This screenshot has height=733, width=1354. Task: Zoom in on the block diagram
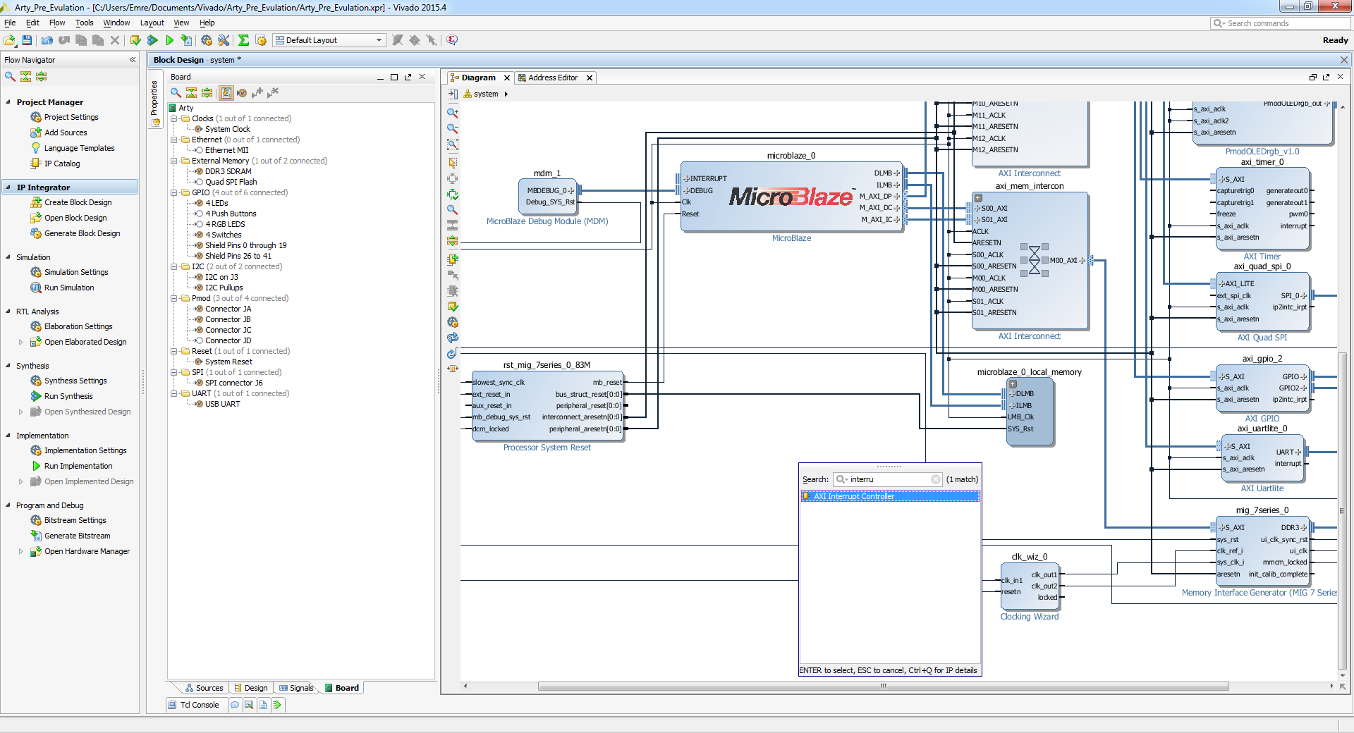tap(453, 113)
